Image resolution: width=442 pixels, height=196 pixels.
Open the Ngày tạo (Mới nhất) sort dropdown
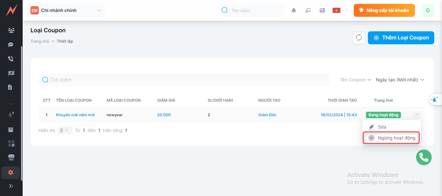click(400, 80)
